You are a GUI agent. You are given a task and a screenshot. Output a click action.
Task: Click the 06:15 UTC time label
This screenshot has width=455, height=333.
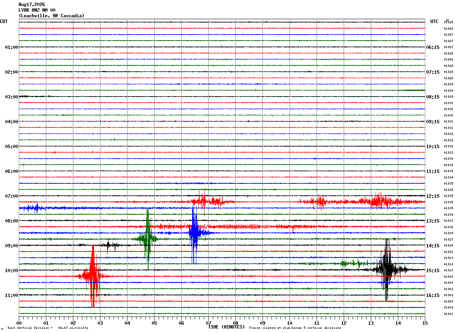[x=433, y=47]
